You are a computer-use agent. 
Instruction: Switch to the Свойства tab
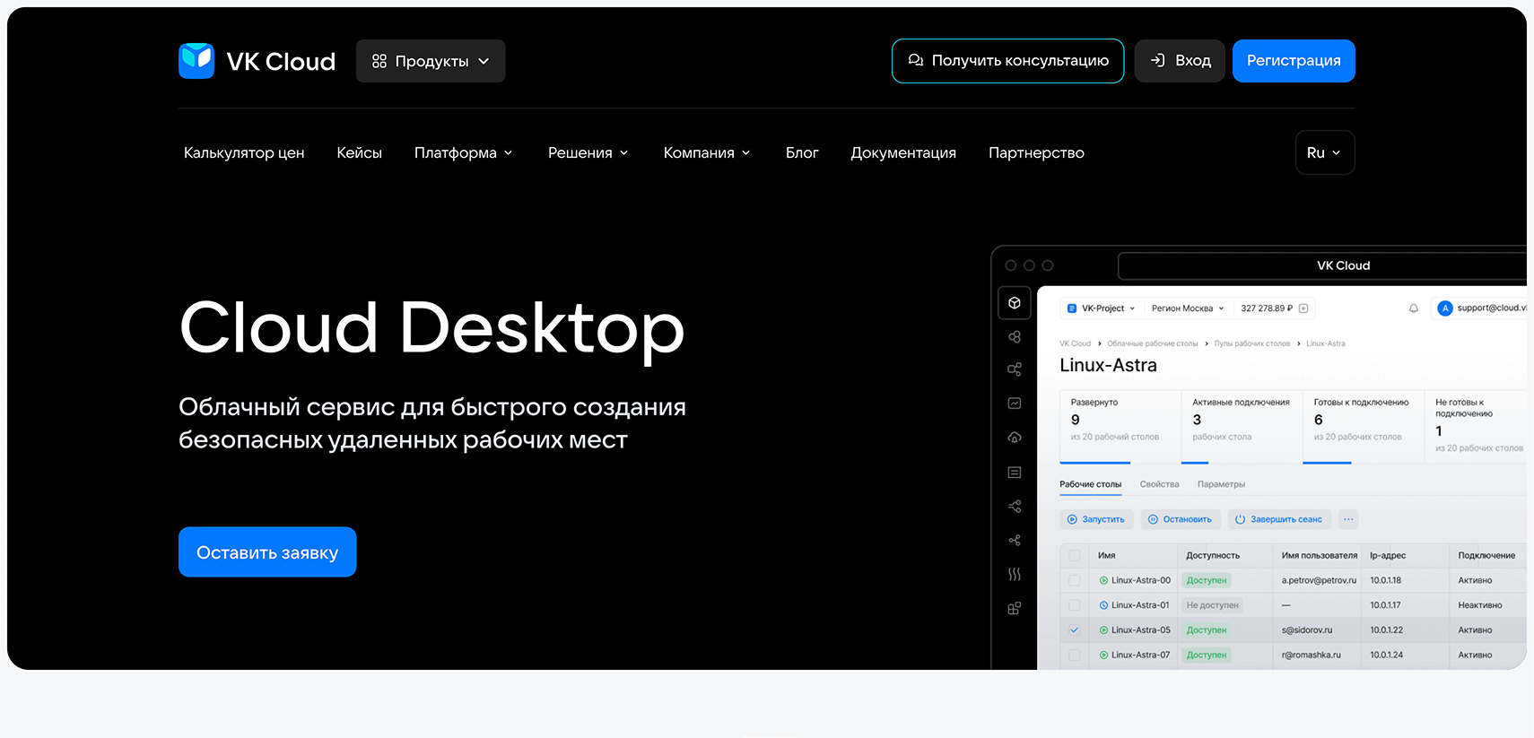pyautogui.click(x=1159, y=484)
